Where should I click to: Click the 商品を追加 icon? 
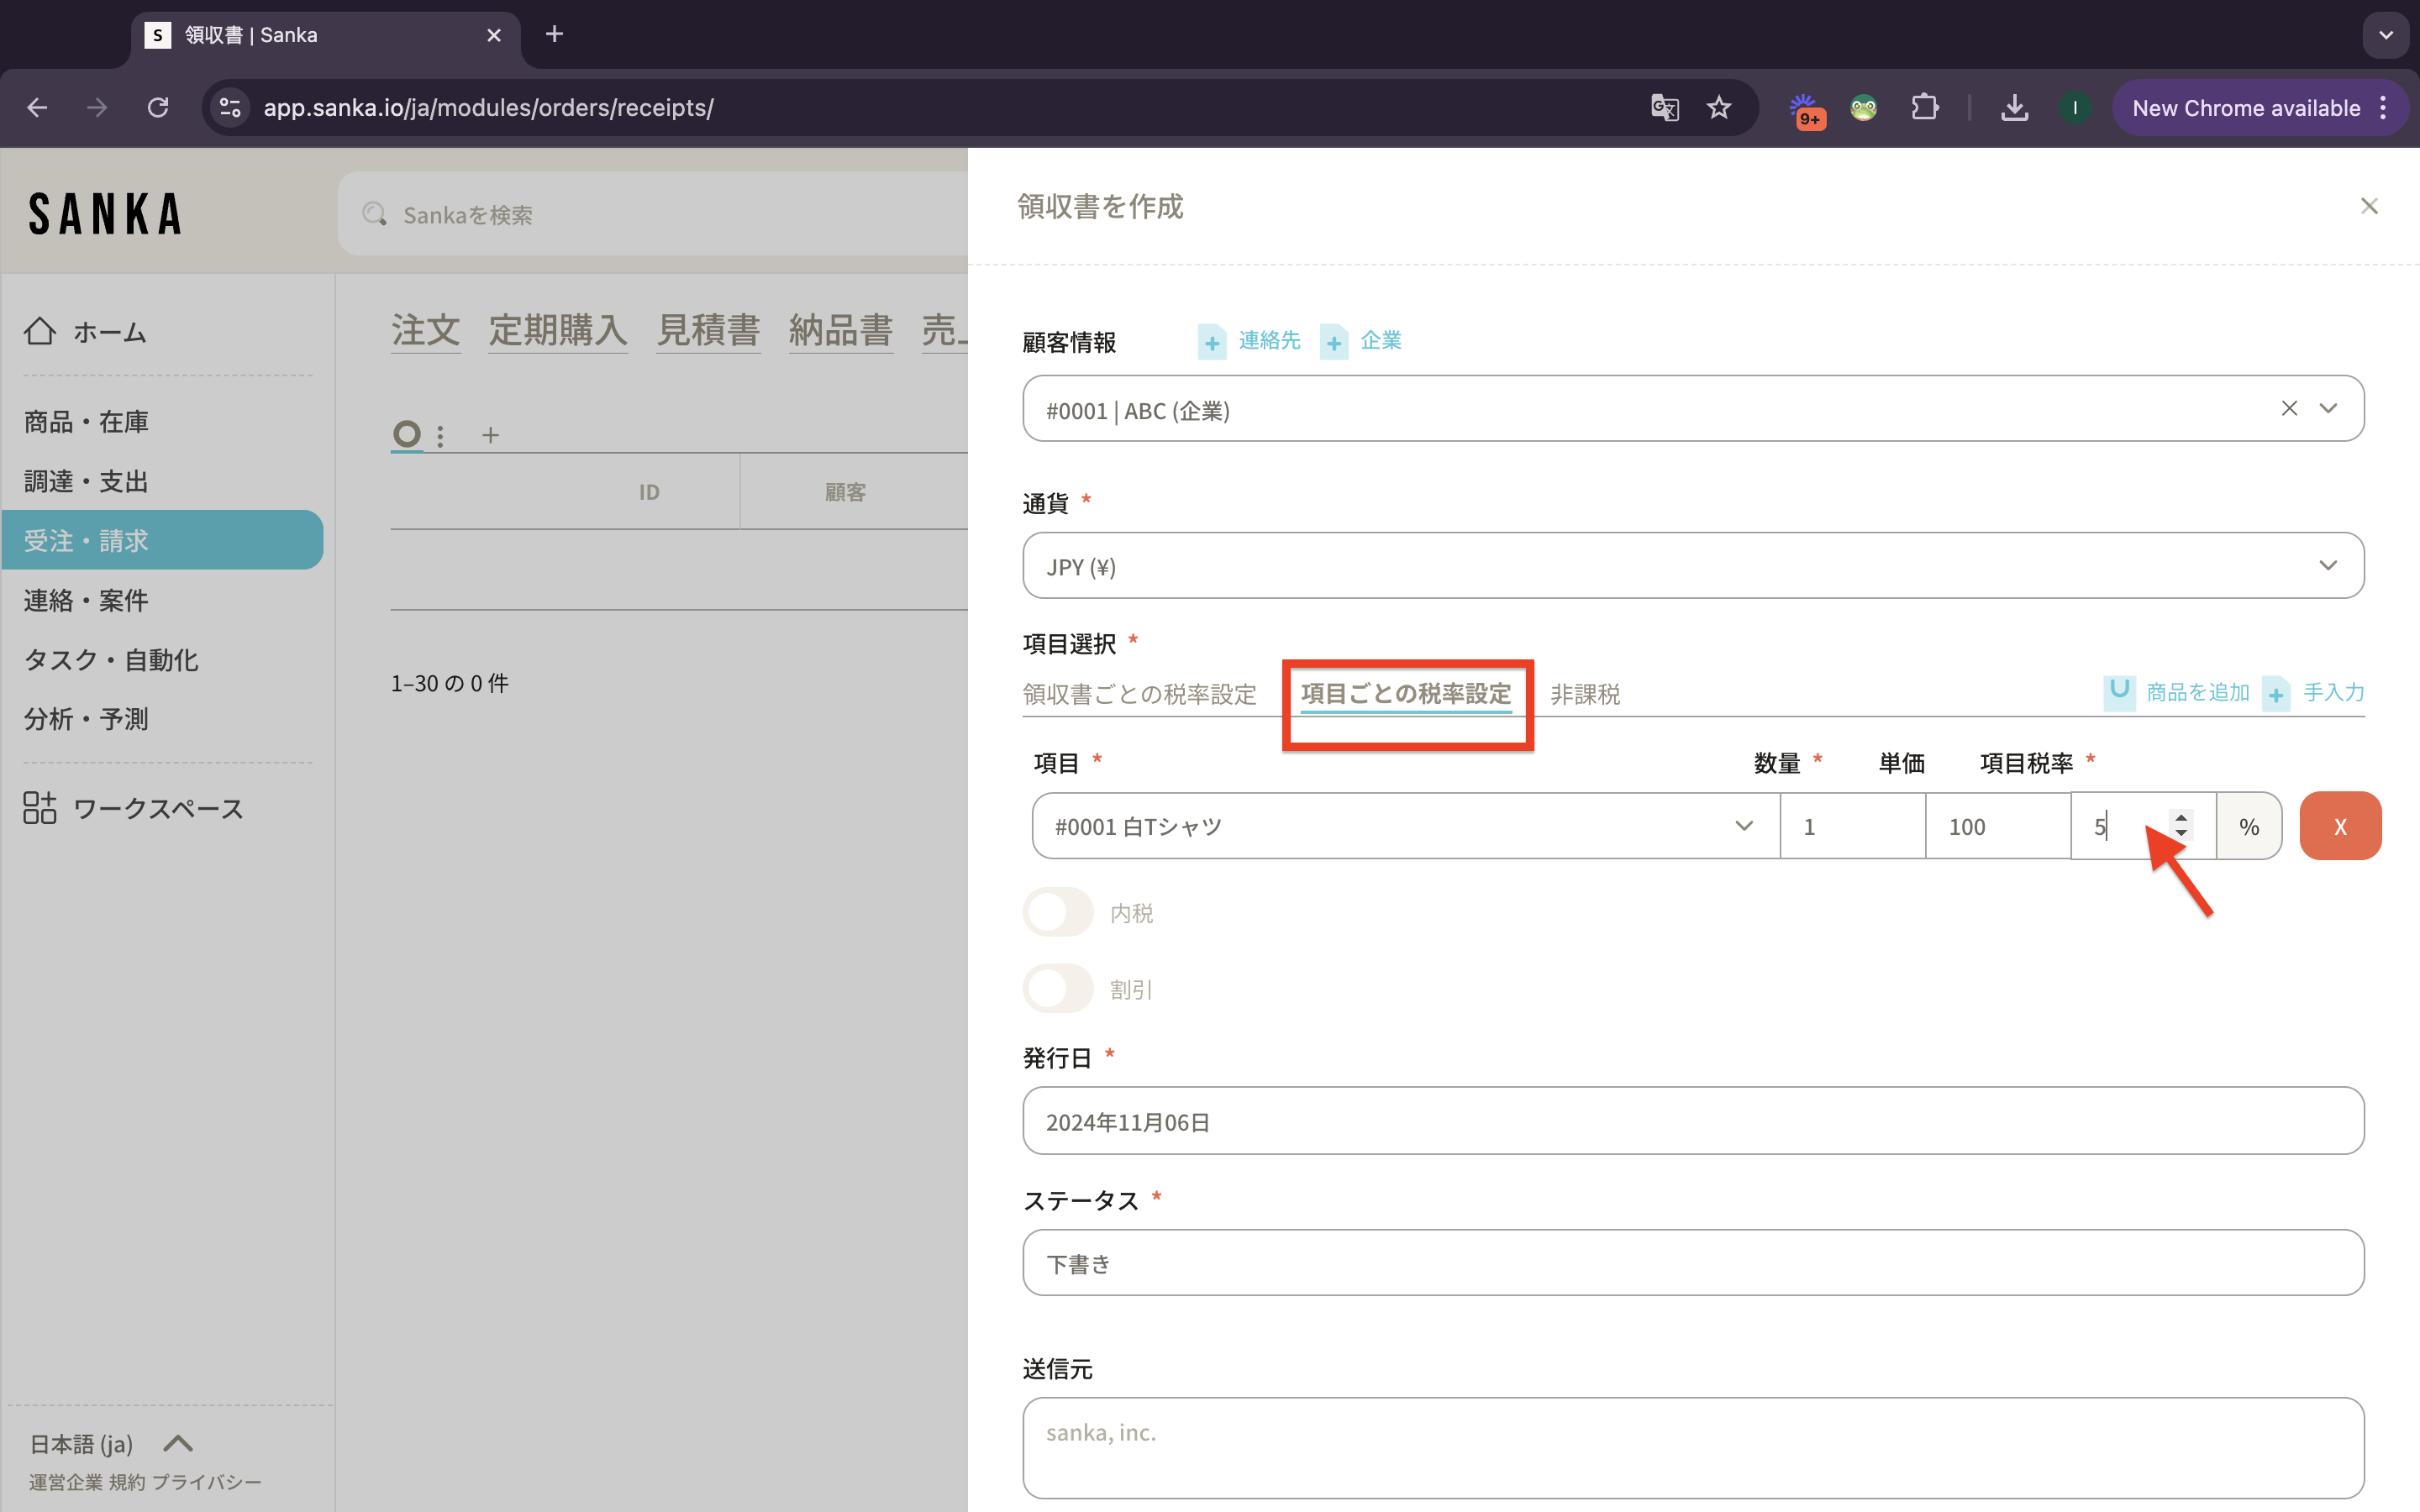click(x=2118, y=692)
